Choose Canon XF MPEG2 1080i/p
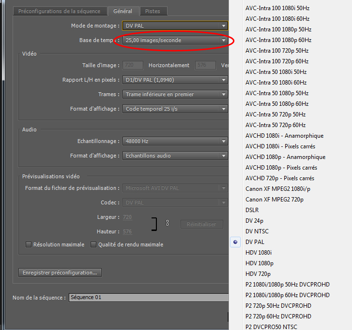This screenshot has width=352, height=330. (x=278, y=189)
